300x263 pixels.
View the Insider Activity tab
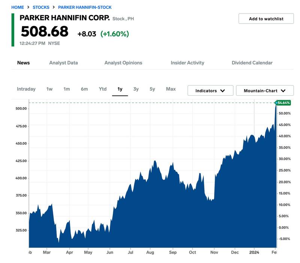click(187, 63)
